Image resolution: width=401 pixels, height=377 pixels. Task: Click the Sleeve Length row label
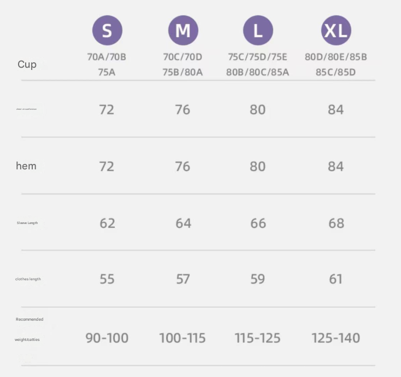[27, 223]
